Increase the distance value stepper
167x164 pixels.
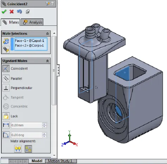click(44, 124)
